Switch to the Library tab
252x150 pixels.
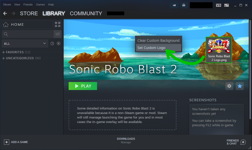pyautogui.click(x=54, y=13)
